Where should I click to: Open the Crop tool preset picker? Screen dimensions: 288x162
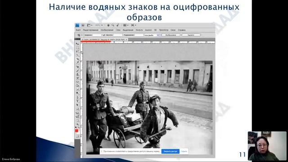click(x=80, y=35)
